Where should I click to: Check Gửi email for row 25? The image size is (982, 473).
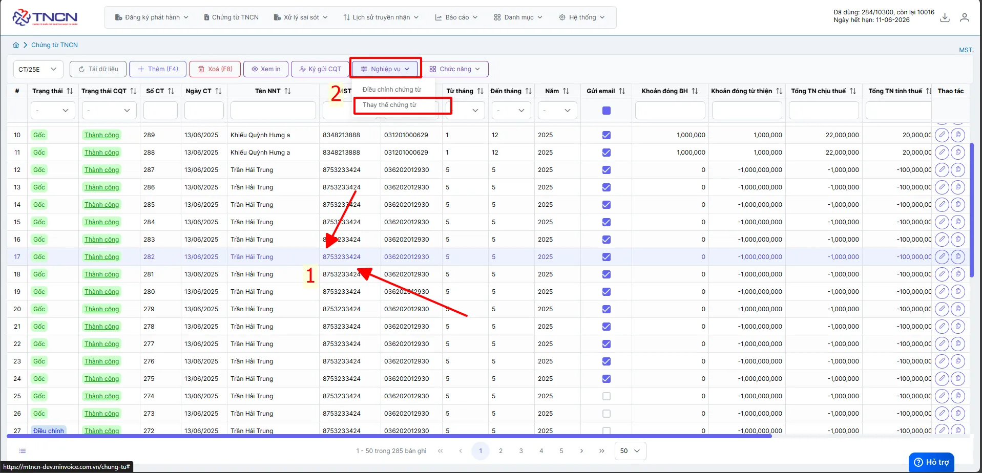[x=607, y=396]
